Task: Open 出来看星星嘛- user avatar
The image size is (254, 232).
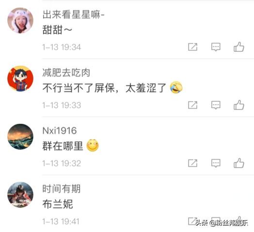Action: pyautogui.click(x=20, y=20)
